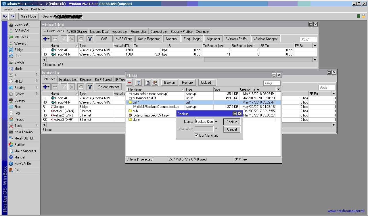The width and height of the screenshot is (368, 216).
Task: Switch to W60G Station tab
Action: pyautogui.click(x=77, y=32)
